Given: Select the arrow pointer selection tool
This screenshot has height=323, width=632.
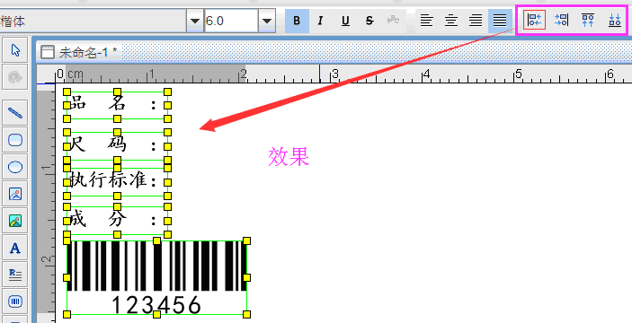Looking at the screenshot, I should pyautogui.click(x=15, y=50).
